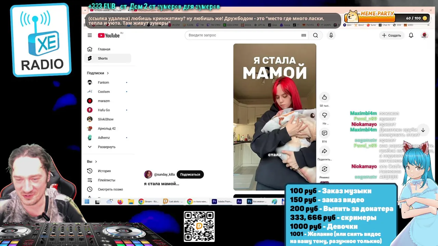The width and height of the screenshot is (438, 246).
Task: Open the notifications bell
Action: (411, 35)
